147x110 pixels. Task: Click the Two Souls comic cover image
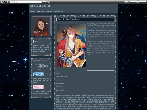tap(72, 46)
